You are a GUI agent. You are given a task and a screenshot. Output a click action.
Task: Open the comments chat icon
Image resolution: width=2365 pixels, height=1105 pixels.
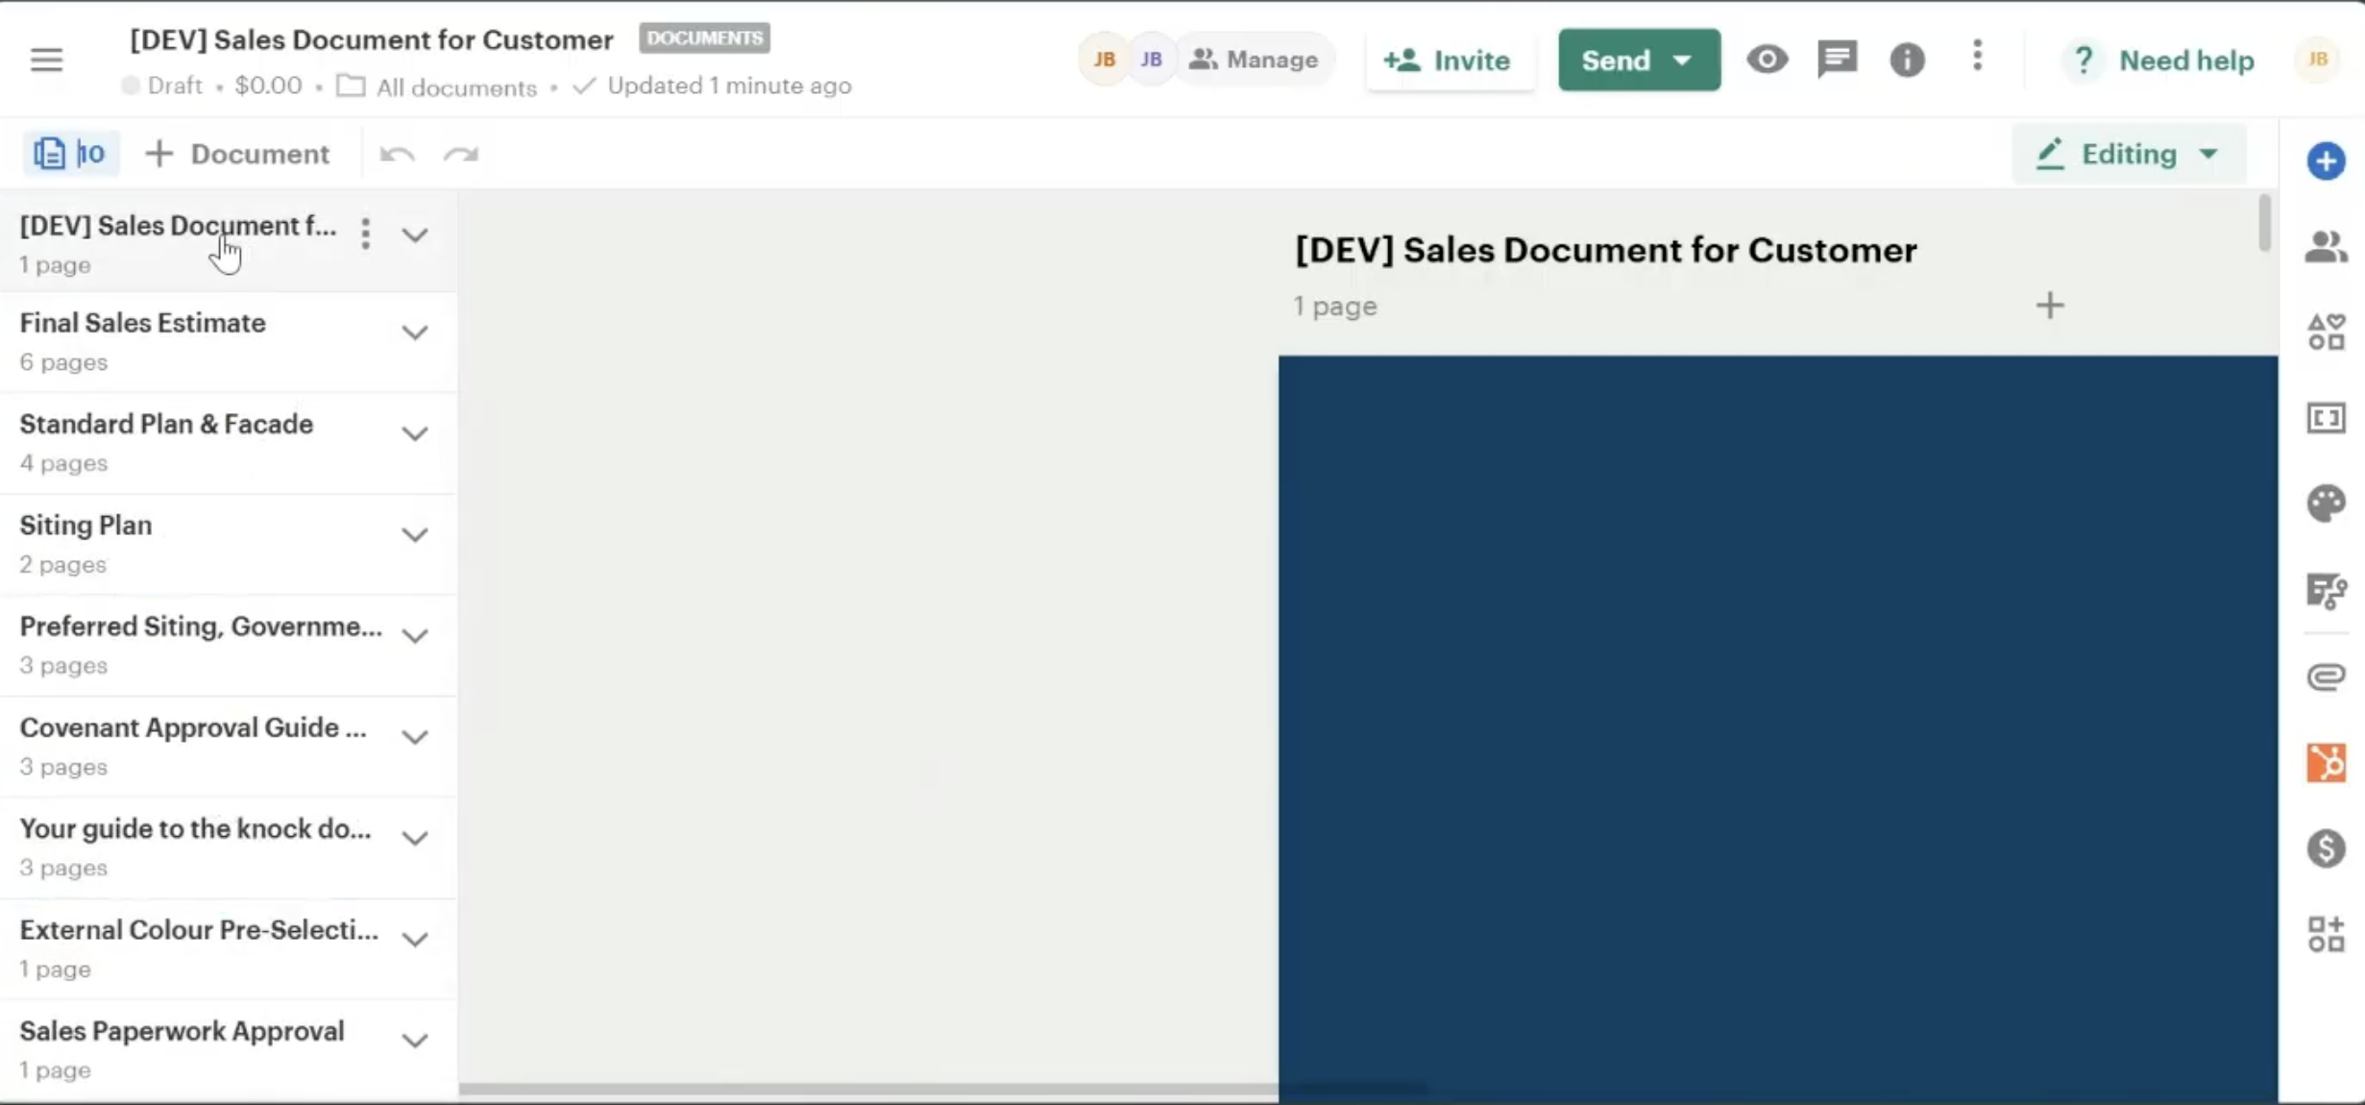point(1837,60)
